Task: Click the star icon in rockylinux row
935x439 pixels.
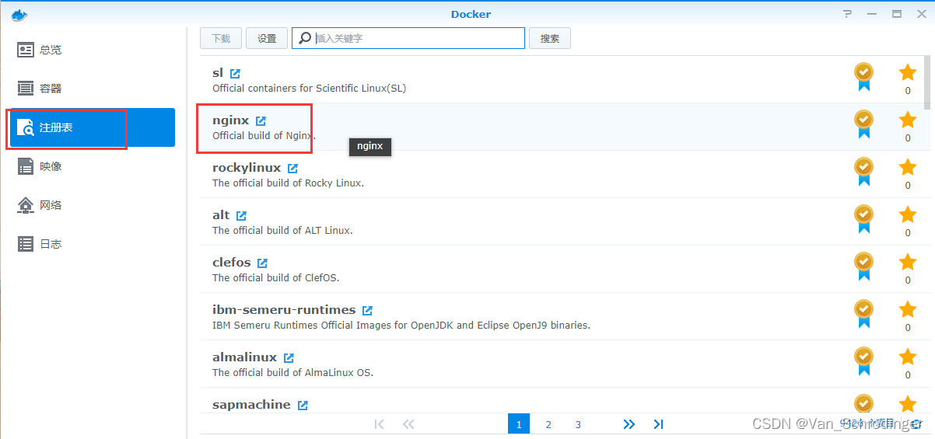Action: [908, 168]
